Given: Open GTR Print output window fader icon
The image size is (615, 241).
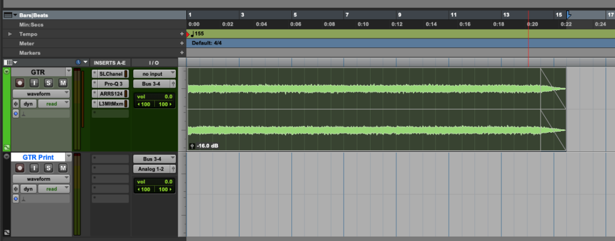Looking at the screenshot, I should 173,169.
